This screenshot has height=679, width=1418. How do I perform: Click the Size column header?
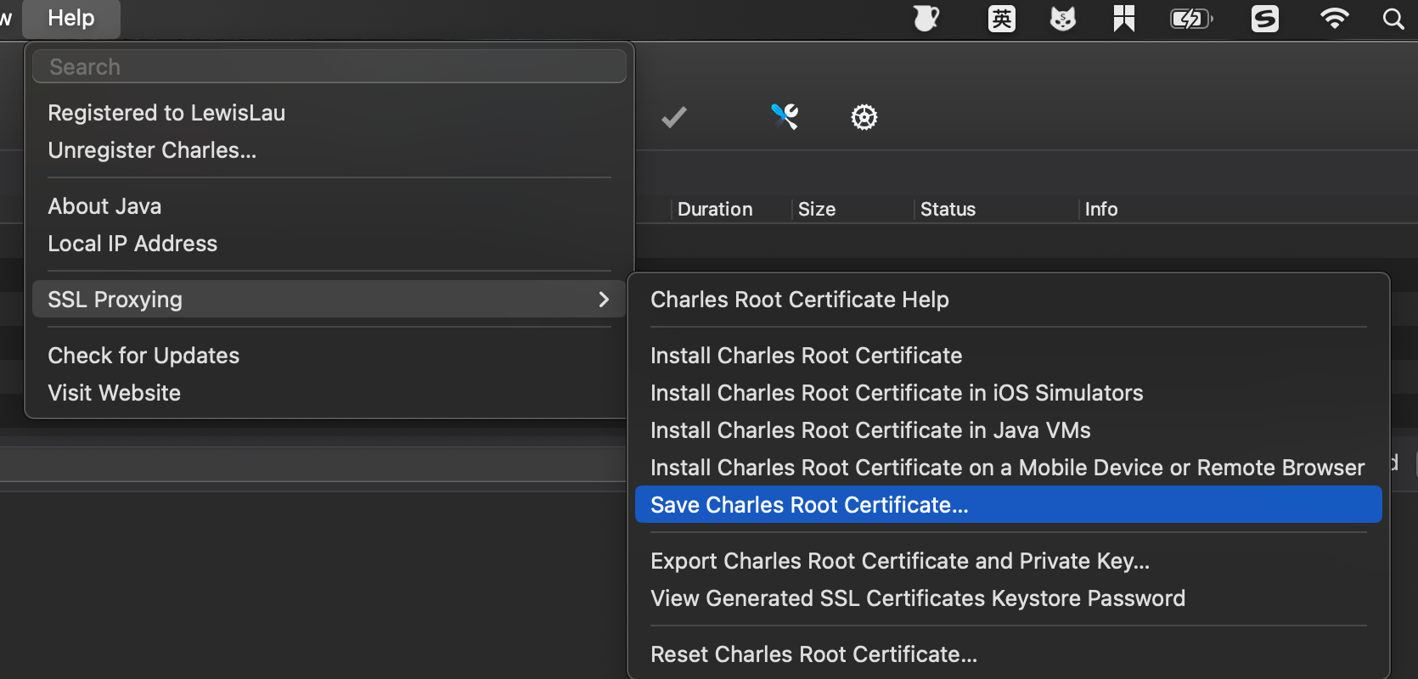[x=817, y=209]
